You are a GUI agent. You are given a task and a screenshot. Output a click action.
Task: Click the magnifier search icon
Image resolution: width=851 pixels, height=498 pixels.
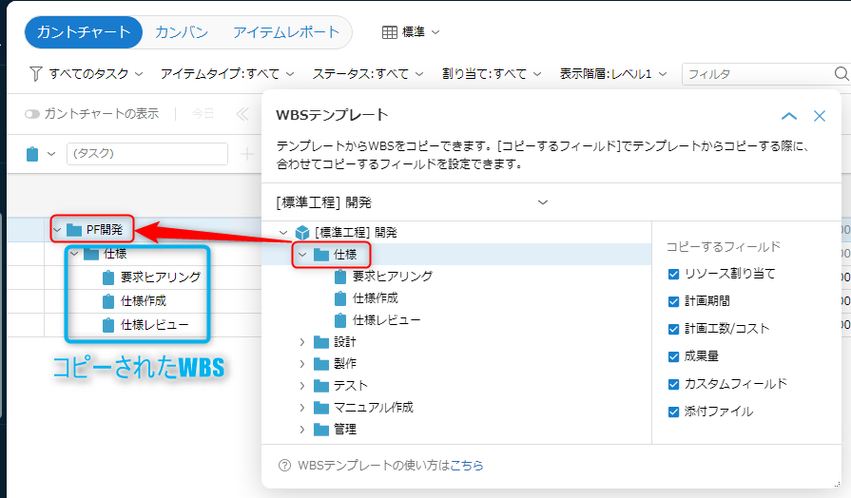point(841,74)
